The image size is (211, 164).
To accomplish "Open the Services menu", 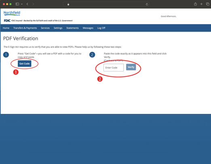I will pos(45,28).
